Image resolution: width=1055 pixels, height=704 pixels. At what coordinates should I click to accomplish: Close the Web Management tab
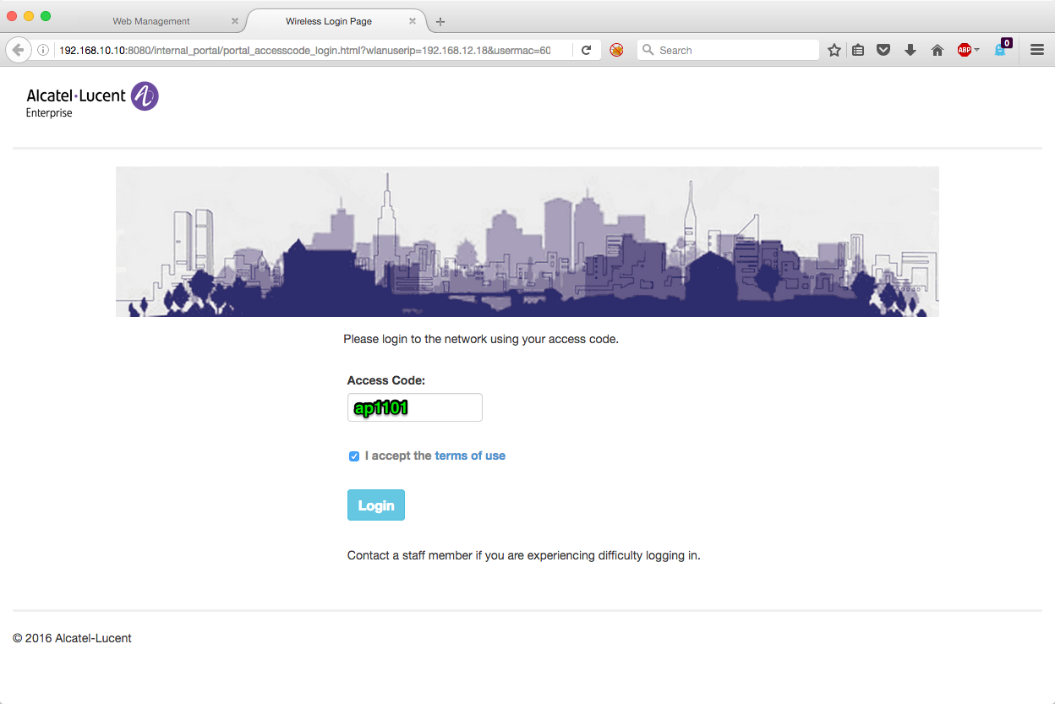235,21
